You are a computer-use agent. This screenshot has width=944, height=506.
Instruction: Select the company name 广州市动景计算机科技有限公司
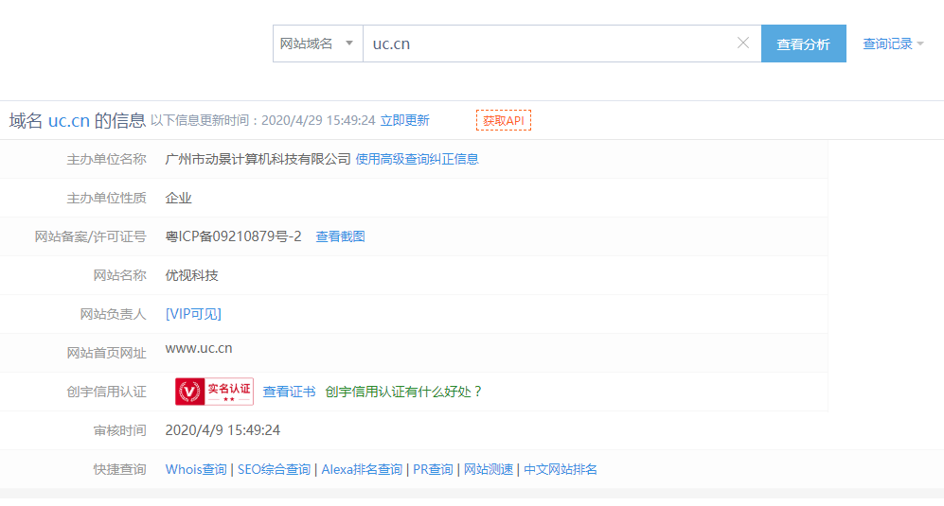click(258, 159)
